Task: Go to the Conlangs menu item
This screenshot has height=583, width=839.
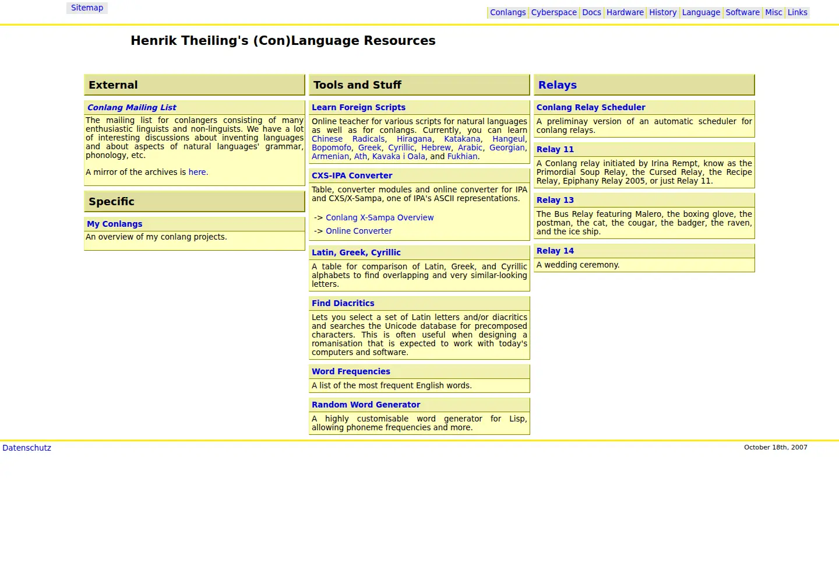Action: [507, 12]
